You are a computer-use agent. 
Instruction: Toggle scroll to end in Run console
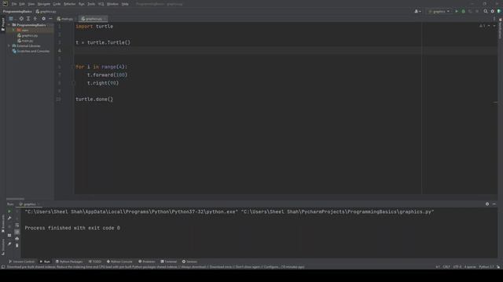[x=17, y=232]
